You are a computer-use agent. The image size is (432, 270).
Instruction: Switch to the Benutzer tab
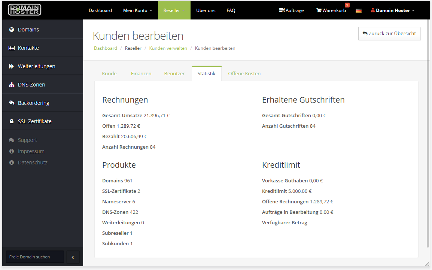[x=174, y=73]
